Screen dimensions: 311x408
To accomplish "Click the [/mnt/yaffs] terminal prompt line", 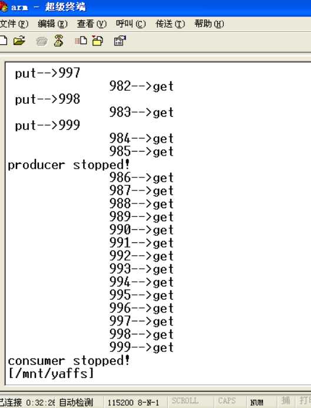I will 51,374.
